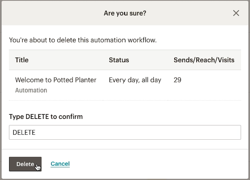Click the Are you sure? heading
The width and height of the screenshot is (250, 180).
(x=125, y=13)
